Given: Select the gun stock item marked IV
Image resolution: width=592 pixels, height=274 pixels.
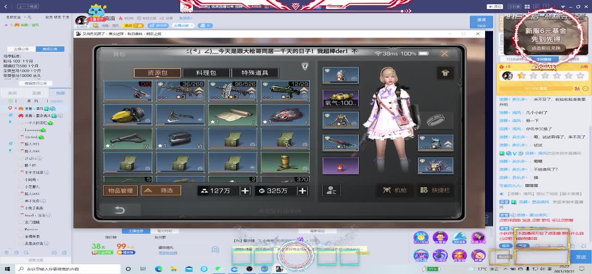Looking at the screenshot, I should pos(128,139).
